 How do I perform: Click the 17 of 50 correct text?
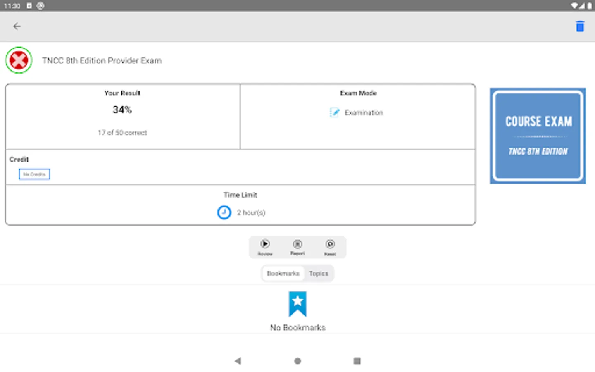point(122,133)
